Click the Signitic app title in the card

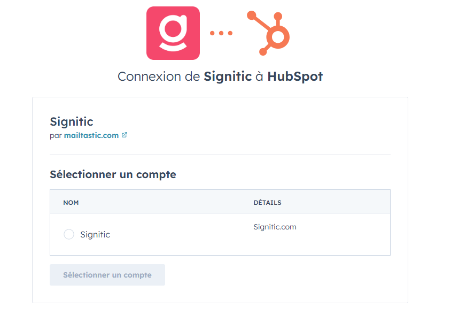point(71,122)
